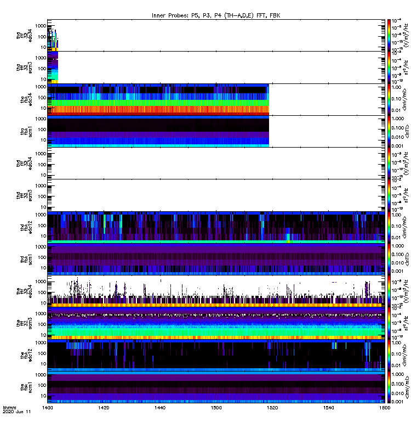Image resolution: width=411 pixels, height=439 pixels.
Task: Click the 1520 time axis label
Action: pos(272,408)
